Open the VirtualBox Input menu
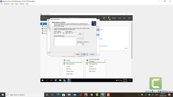 click(16, 4)
